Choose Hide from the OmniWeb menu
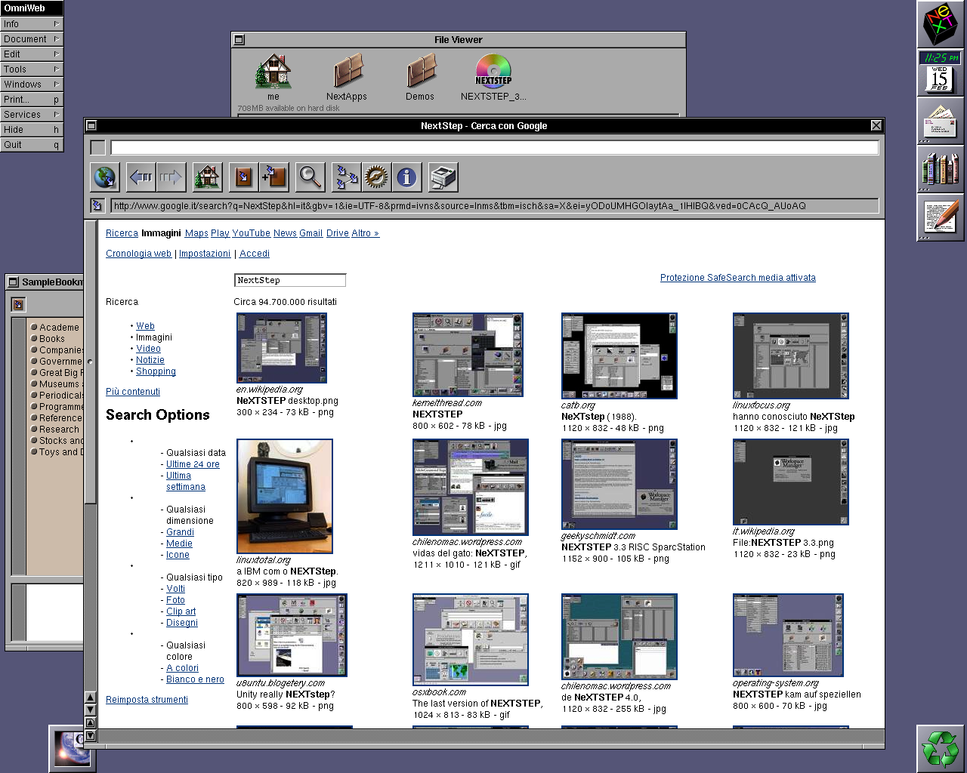This screenshot has width=967, height=773. 32,129
